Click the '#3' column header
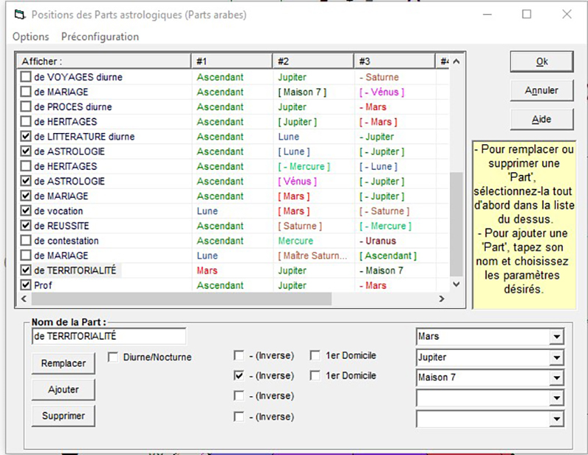 tap(395, 62)
